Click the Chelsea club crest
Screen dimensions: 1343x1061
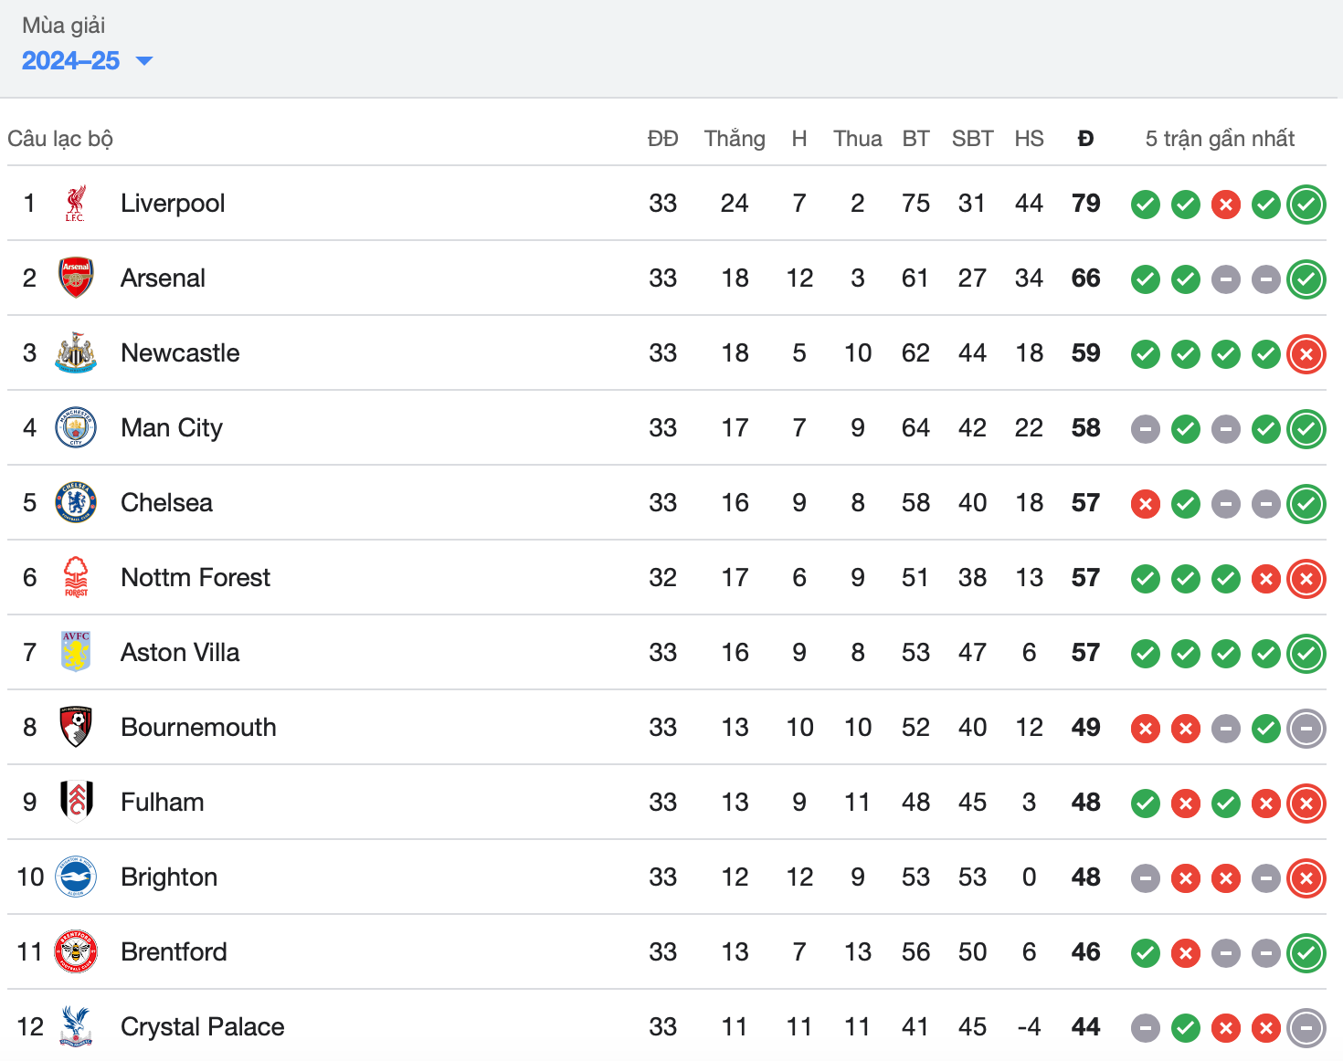(76, 503)
